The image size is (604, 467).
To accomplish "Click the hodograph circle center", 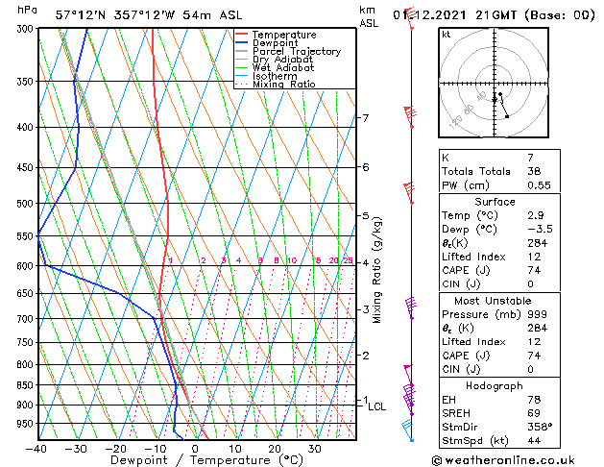I will (495, 84).
